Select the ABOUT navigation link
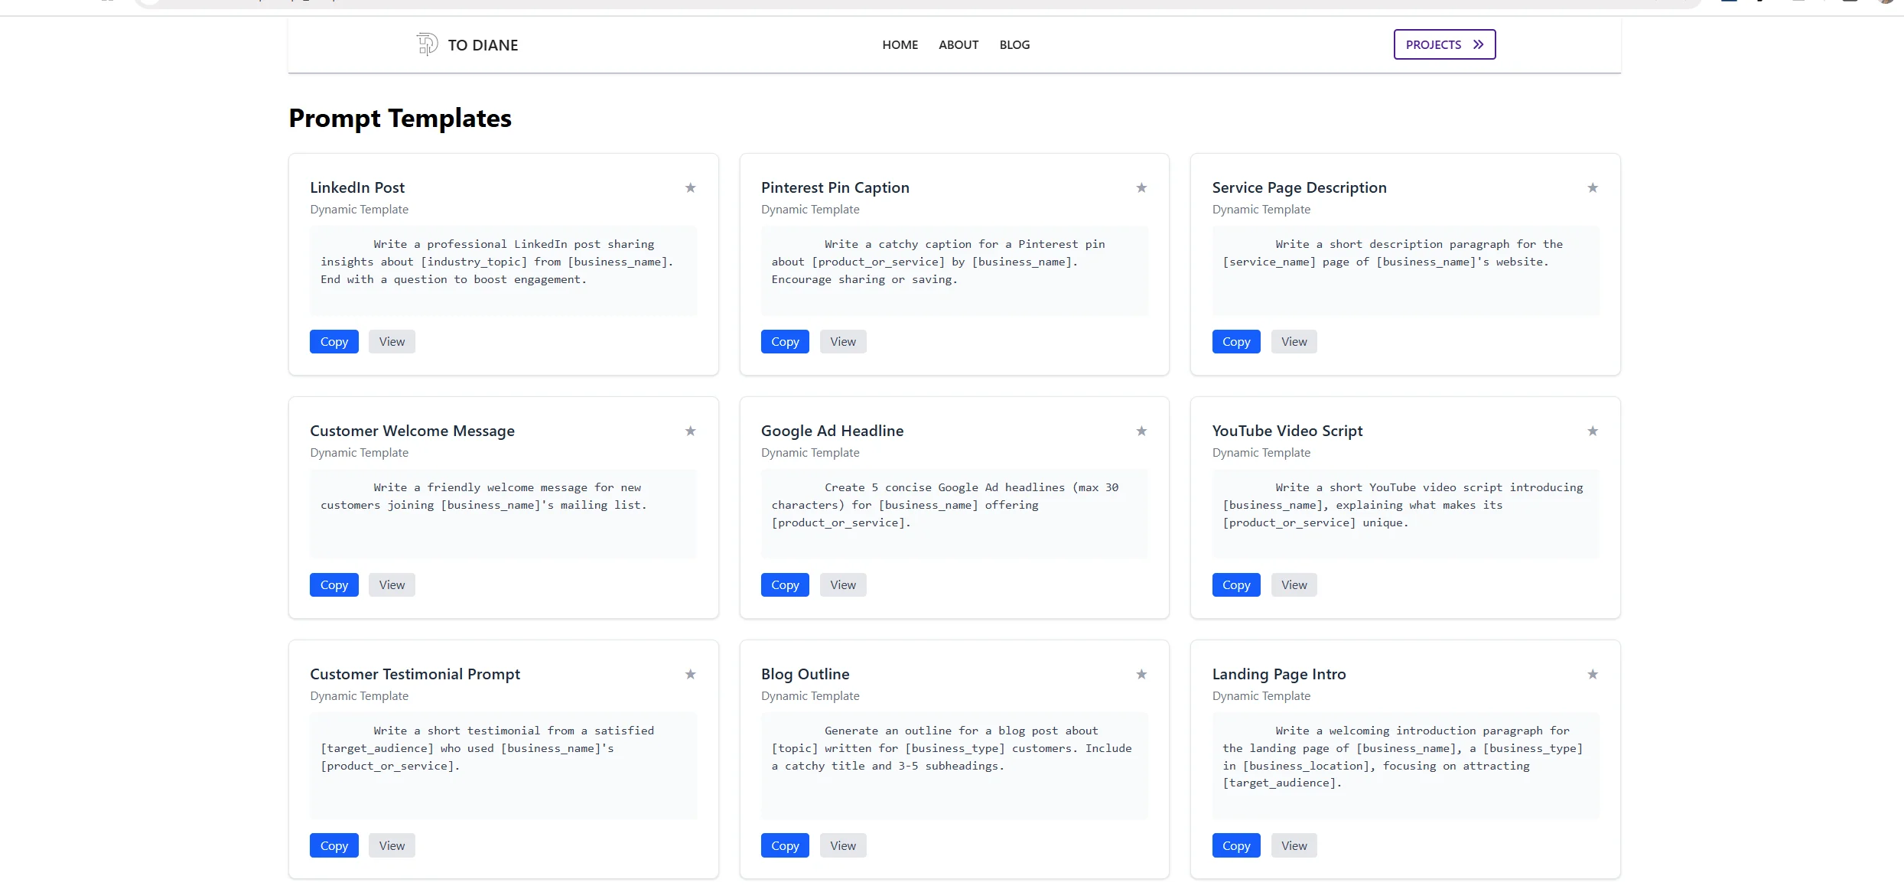This screenshot has height=892, width=1904. pos(958,44)
